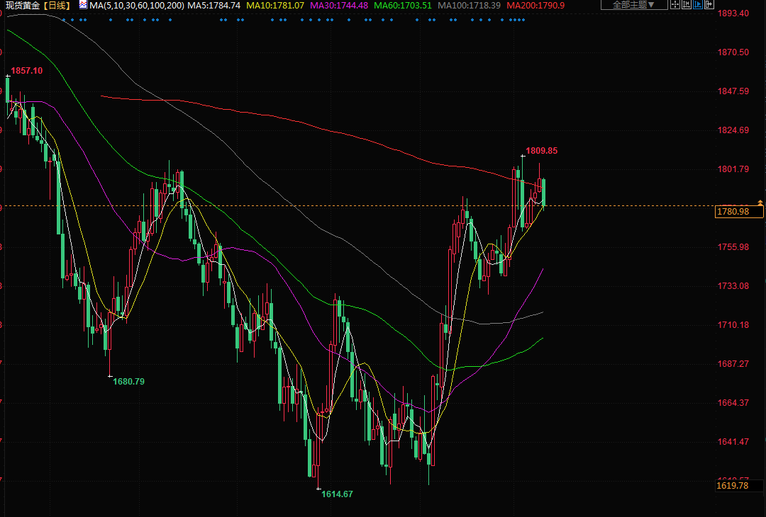The height and width of the screenshot is (517, 766).
Task: Click the exit arrow icon at top right
Action: click(708, 5)
